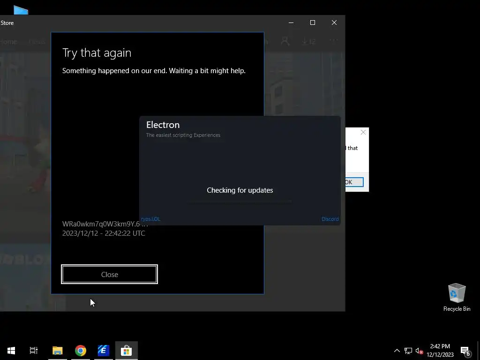Open the Discord link in Electron window
Viewport: 480px width, 360px height.
[330, 219]
